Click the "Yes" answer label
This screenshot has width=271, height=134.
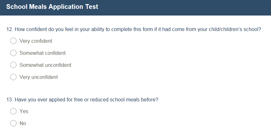(24, 112)
